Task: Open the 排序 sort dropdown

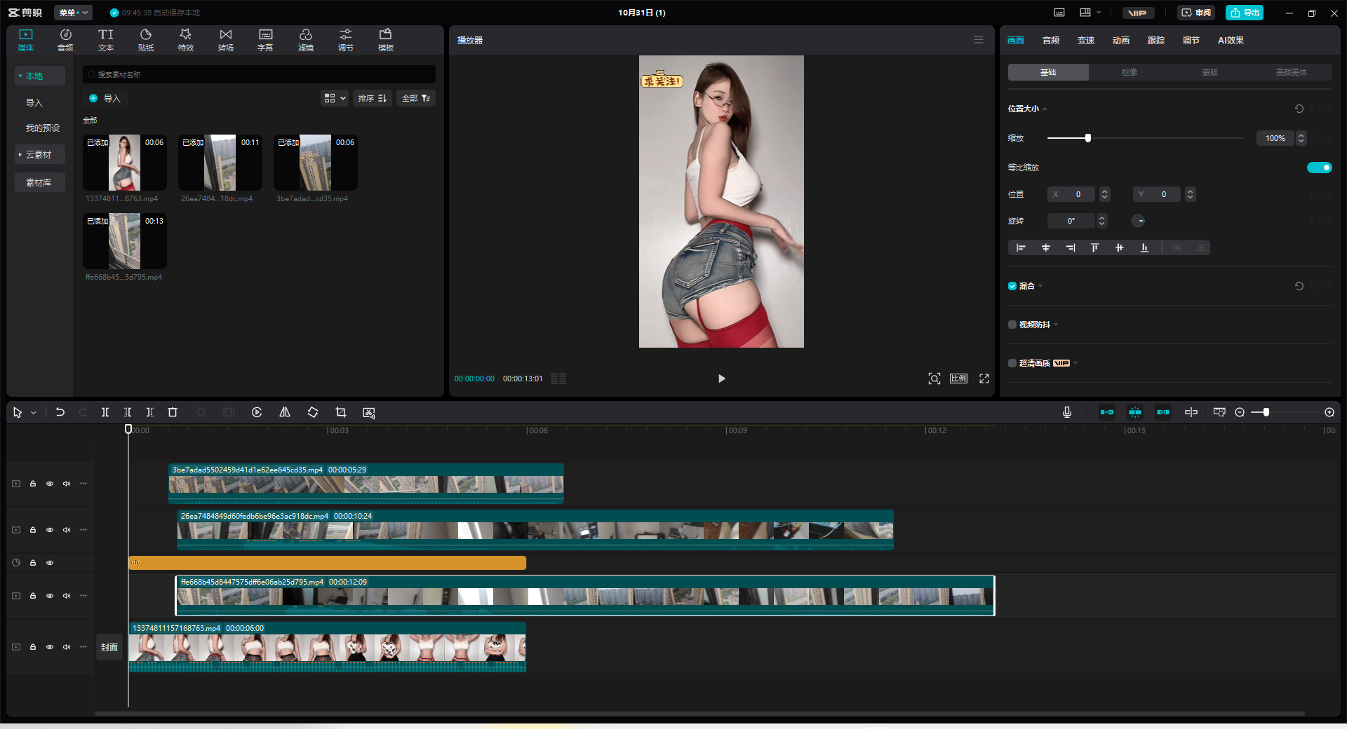Action: pyautogui.click(x=372, y=98)
